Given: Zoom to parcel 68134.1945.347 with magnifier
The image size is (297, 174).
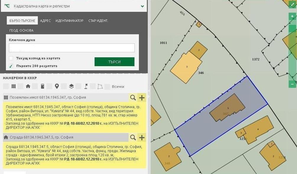Looking at the screenshot, I should pyautogui.click(x=133, y=97).
